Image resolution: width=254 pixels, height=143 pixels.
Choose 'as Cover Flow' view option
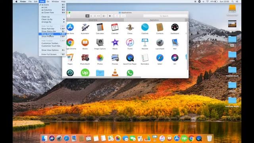tap(52, 12)
